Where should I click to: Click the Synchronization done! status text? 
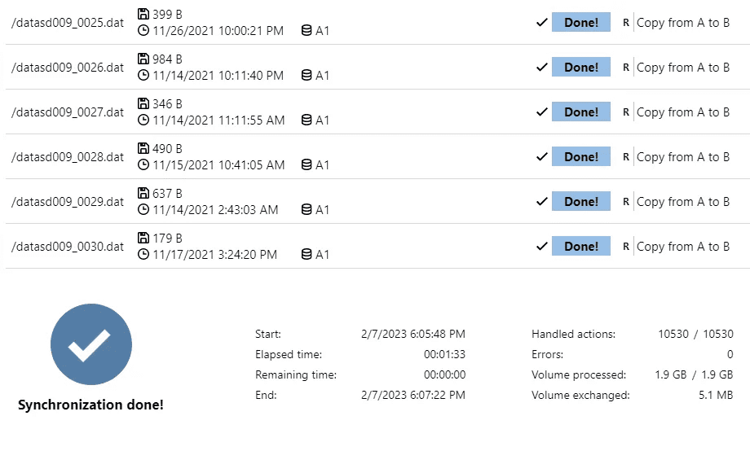click(x=90, y=405)
